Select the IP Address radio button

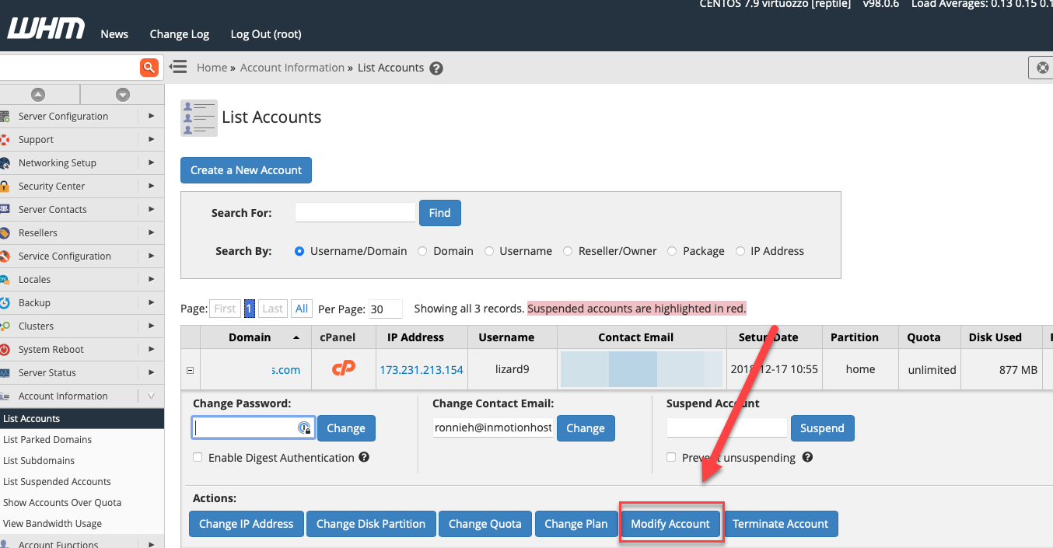click(740, 251)
